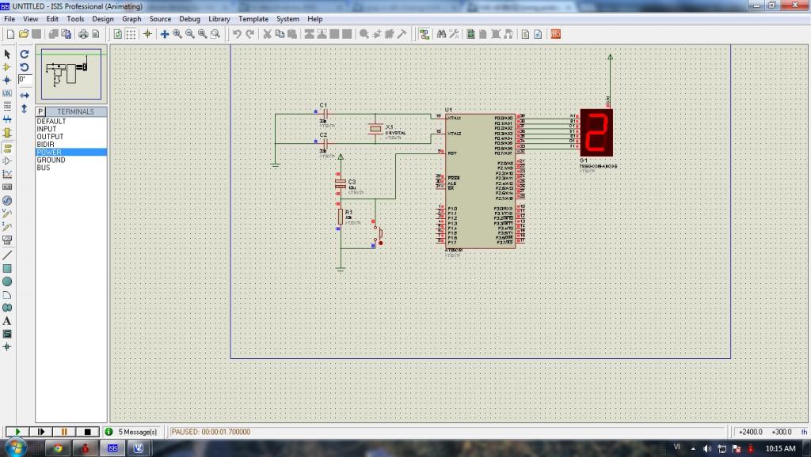Click the Undo arrow in the toolbar
811x457 pixels.
click(237, 34)
